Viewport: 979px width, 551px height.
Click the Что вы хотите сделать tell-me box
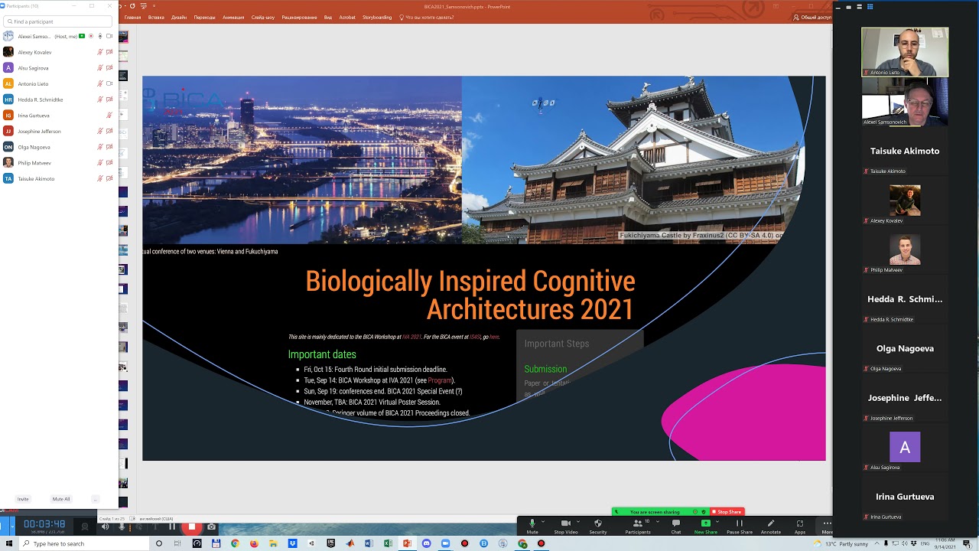(428, 17)
